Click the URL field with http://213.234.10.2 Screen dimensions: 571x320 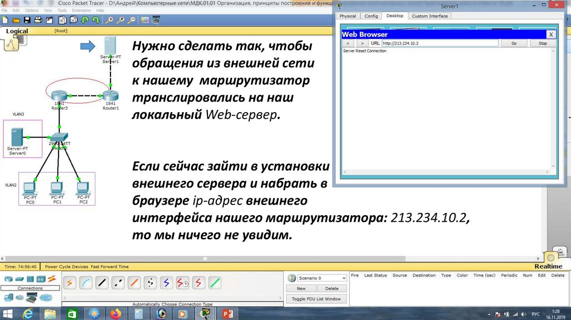tap(439, 43)
